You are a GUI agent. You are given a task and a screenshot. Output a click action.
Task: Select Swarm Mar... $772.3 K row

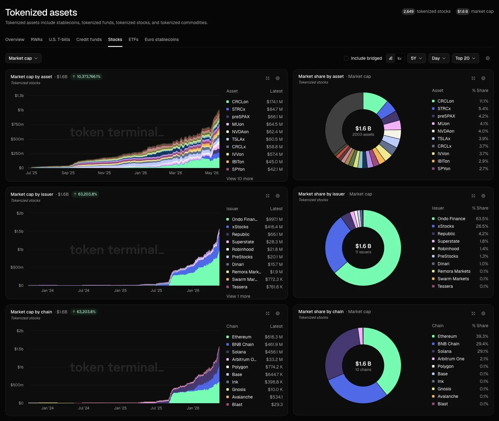255,279
